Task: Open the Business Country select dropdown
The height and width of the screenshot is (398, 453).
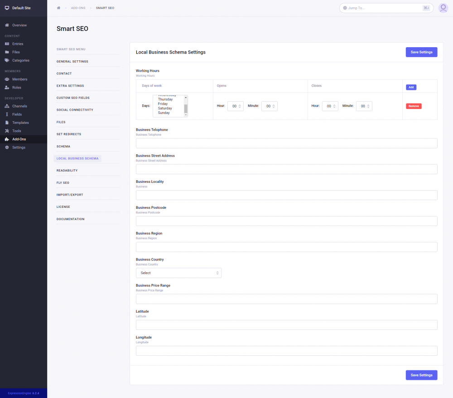Action: [178, 273]
